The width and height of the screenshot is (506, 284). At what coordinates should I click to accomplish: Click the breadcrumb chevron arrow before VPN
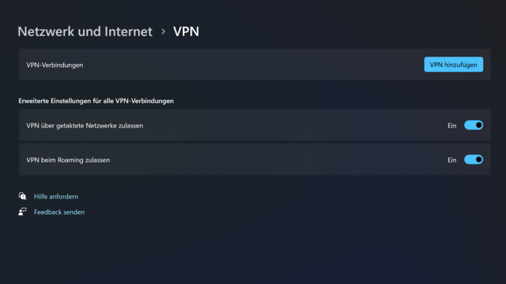coord(163,32)
